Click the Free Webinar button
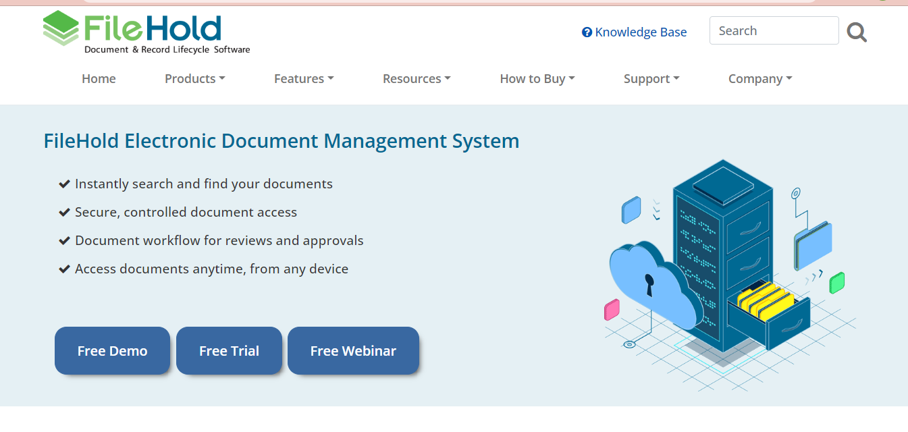This screenshot has height=432, width=908. [x=353, y=351]
